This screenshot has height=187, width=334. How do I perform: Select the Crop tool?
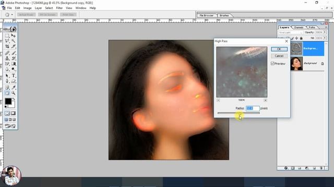coord(7,46)
